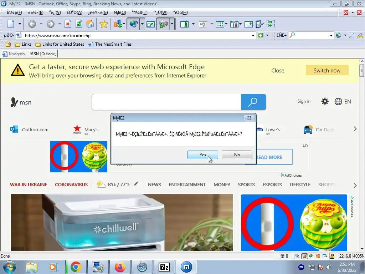Open the menu ending in (H)
The height and width of the screenshot is (274, 365).
pyautogui.click(x=181, y=12)
